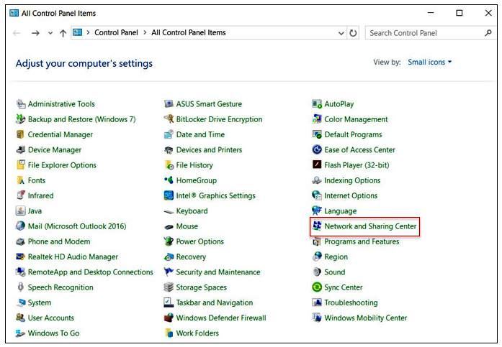Click the Credential Manager icon
This screenshot has height=347, width=502.
tap(20, 134)
